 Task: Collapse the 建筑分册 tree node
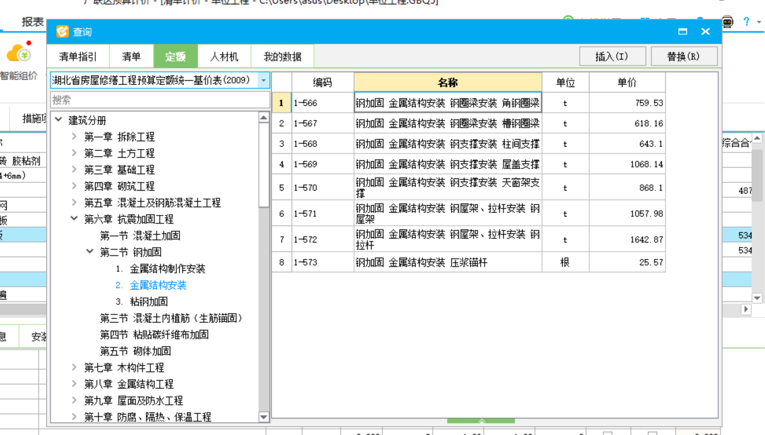(x=59, y=120)
